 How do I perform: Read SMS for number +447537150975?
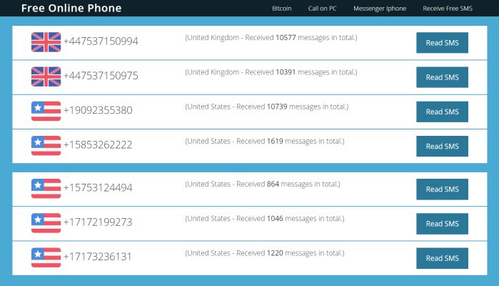pyautogui.click(x=442, y=77)
